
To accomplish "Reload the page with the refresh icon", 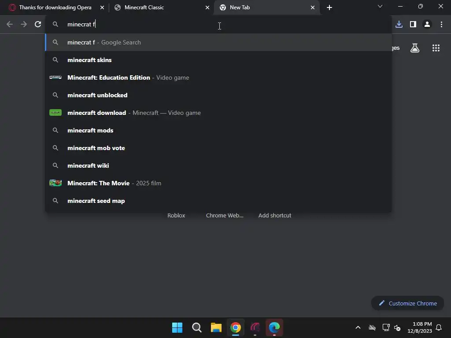I will point(38,25).
